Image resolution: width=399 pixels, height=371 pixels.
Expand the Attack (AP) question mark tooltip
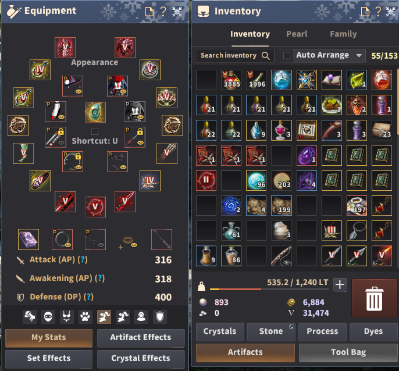tap(83, 260)
